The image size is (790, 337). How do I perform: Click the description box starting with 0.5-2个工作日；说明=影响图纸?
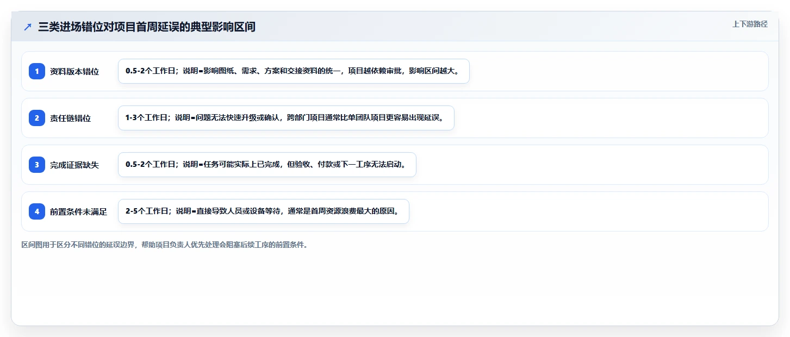pyautogui.click(x=294, y=71)
